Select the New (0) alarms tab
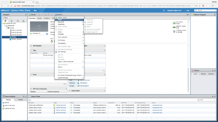This screenshot has height=122, width=218. coord(203,74)
